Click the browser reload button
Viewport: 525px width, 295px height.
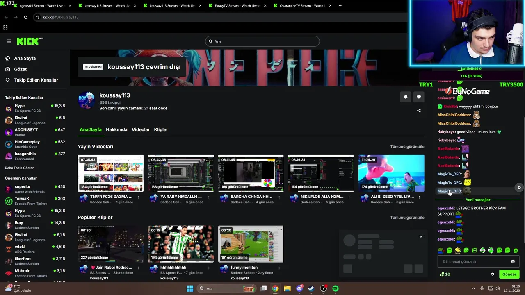25,17
